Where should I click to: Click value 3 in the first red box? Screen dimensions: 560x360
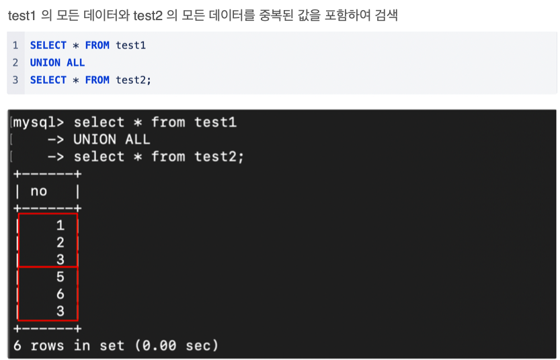coord(61,259)
